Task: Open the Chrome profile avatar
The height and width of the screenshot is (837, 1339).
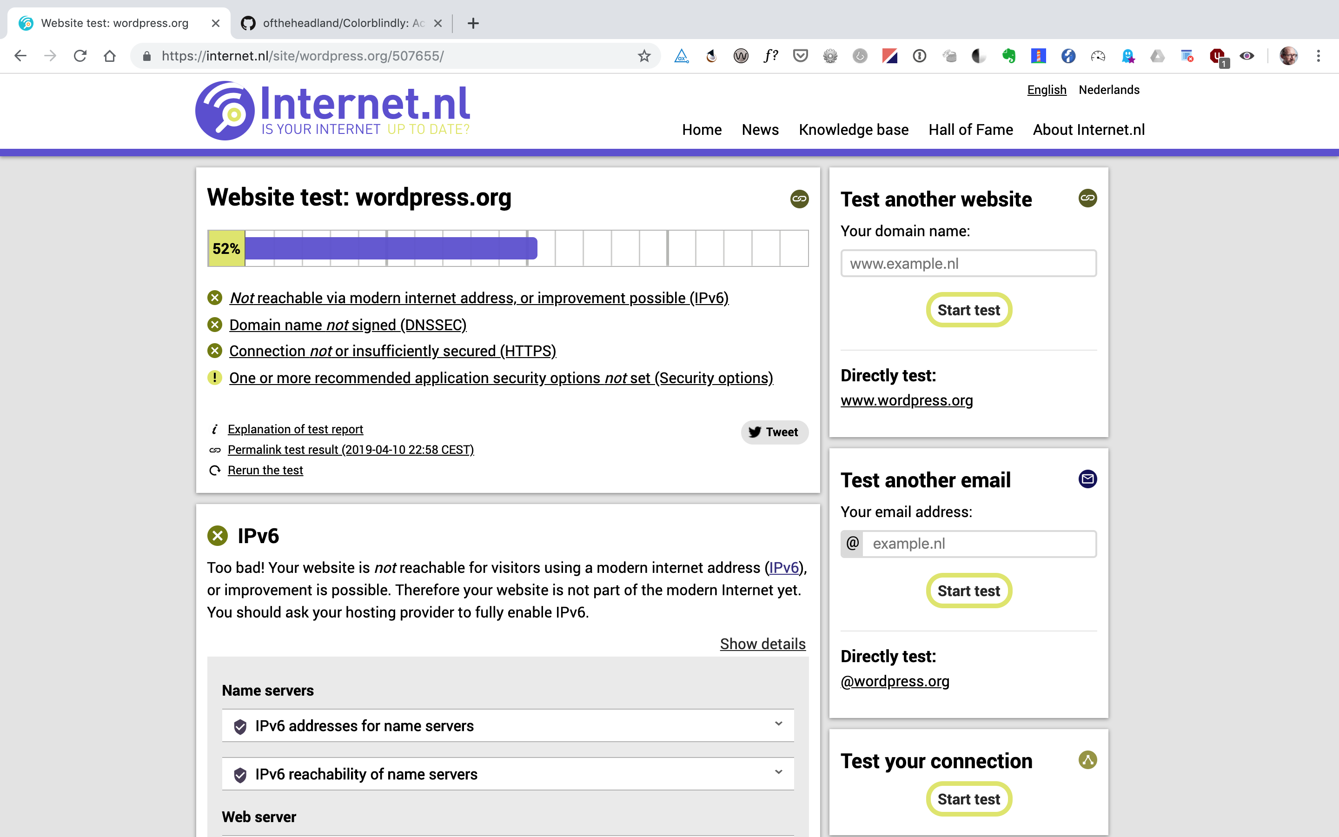Action: tap(1289, 56)
